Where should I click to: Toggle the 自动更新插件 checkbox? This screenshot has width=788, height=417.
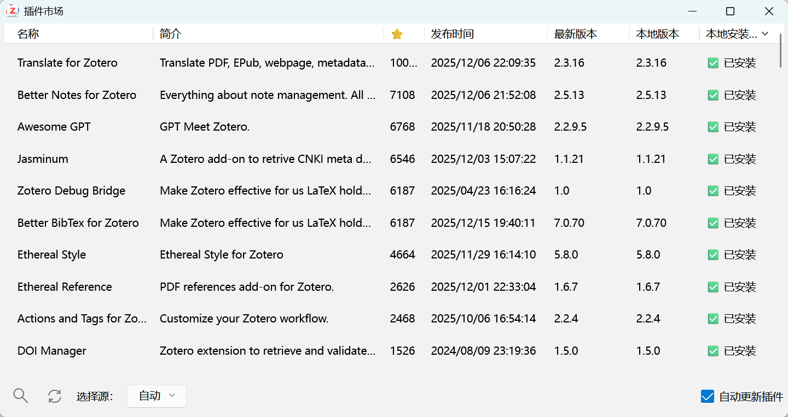[708, 397]
